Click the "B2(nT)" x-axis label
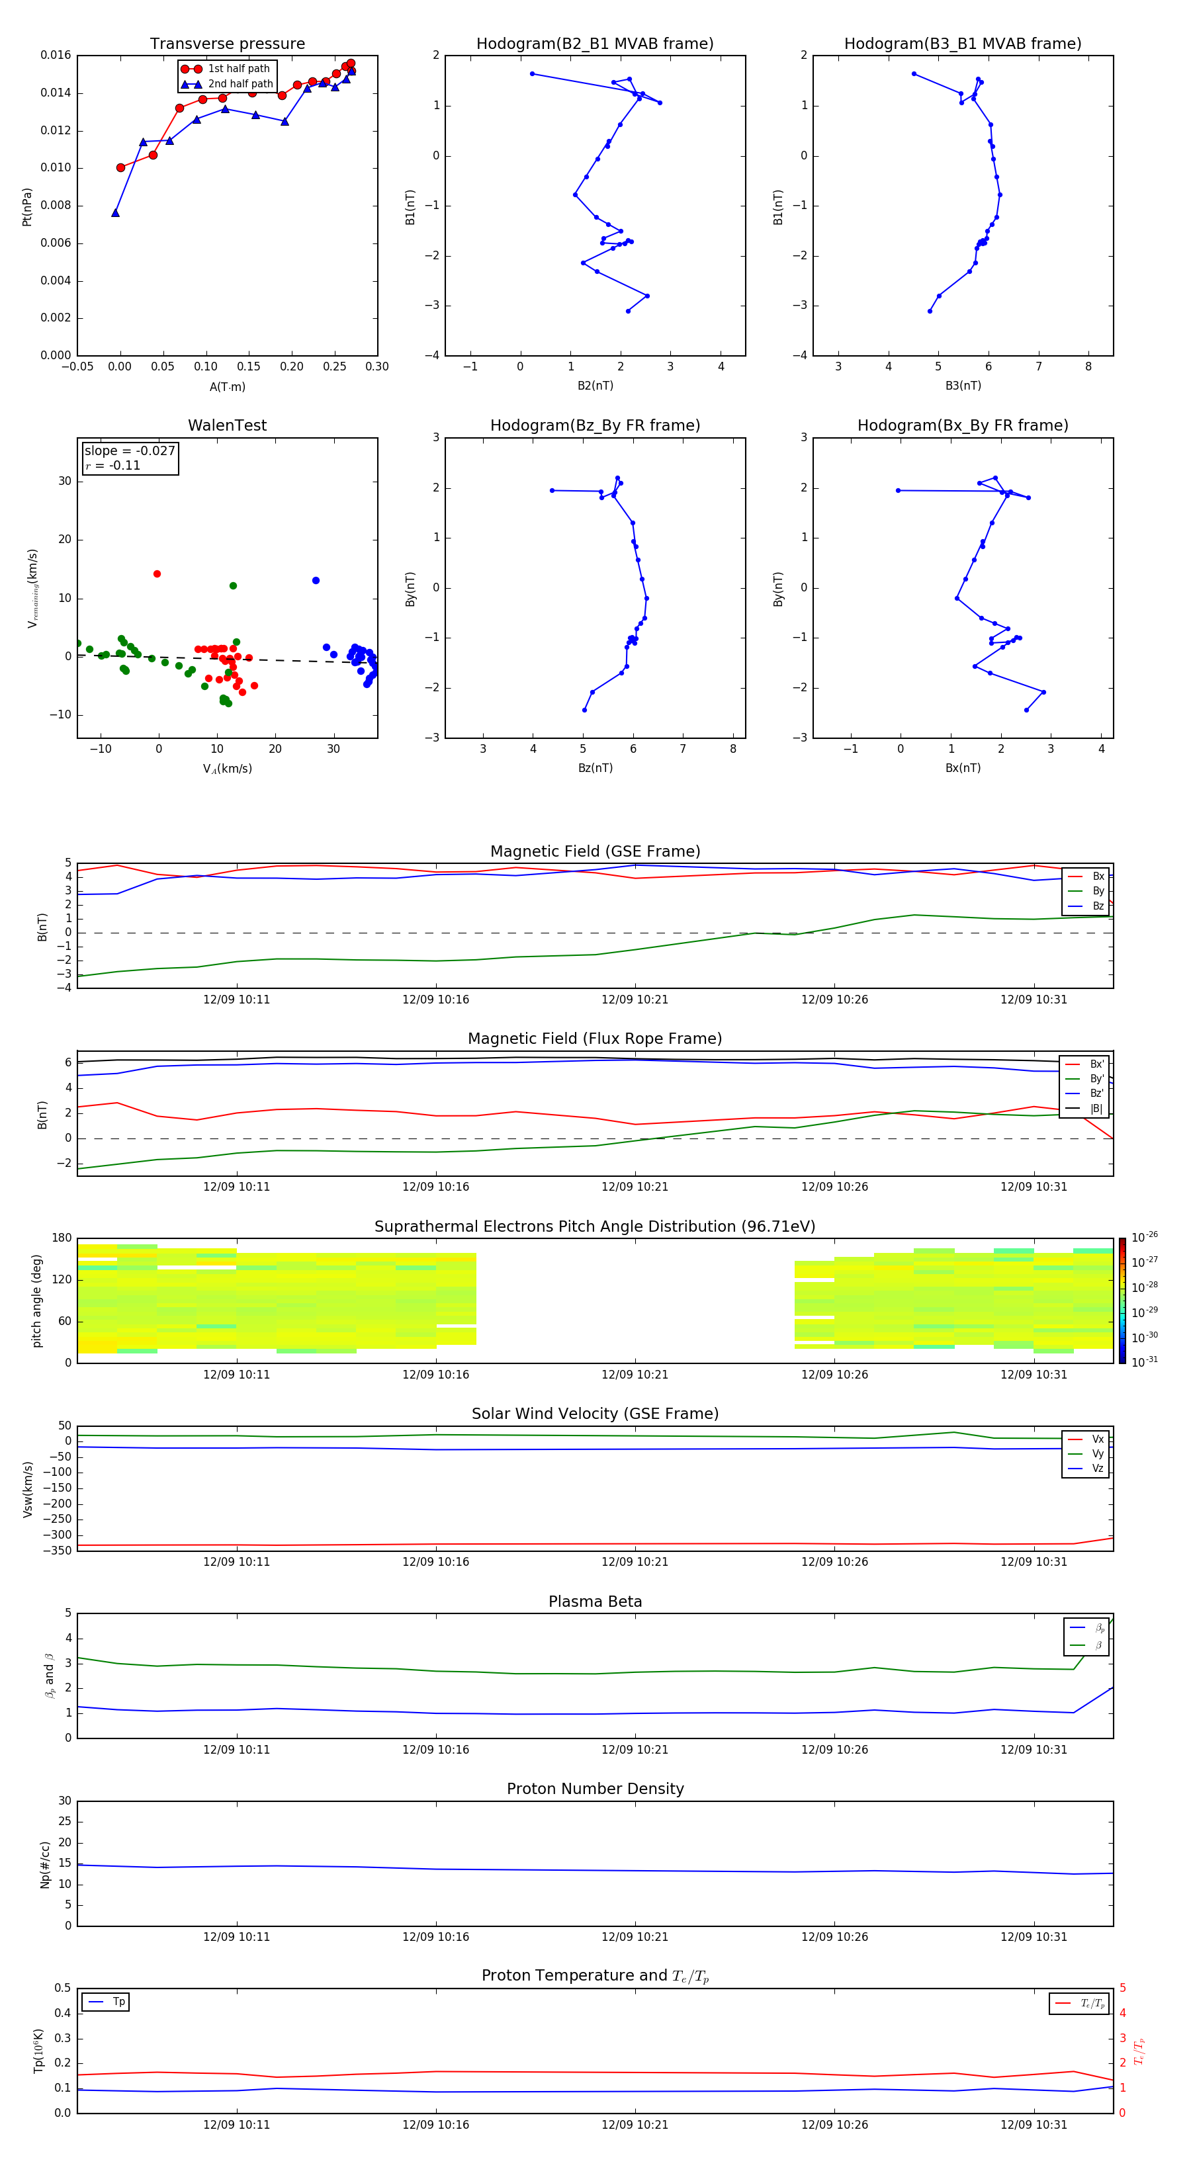 tap(595, 386)
